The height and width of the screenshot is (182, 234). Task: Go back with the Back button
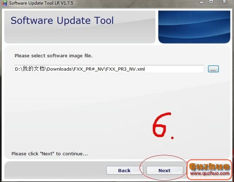(124, 170)
